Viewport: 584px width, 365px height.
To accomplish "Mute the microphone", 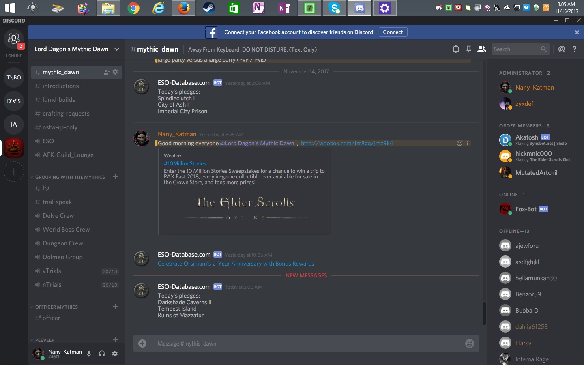I will [x=89, y=354].
